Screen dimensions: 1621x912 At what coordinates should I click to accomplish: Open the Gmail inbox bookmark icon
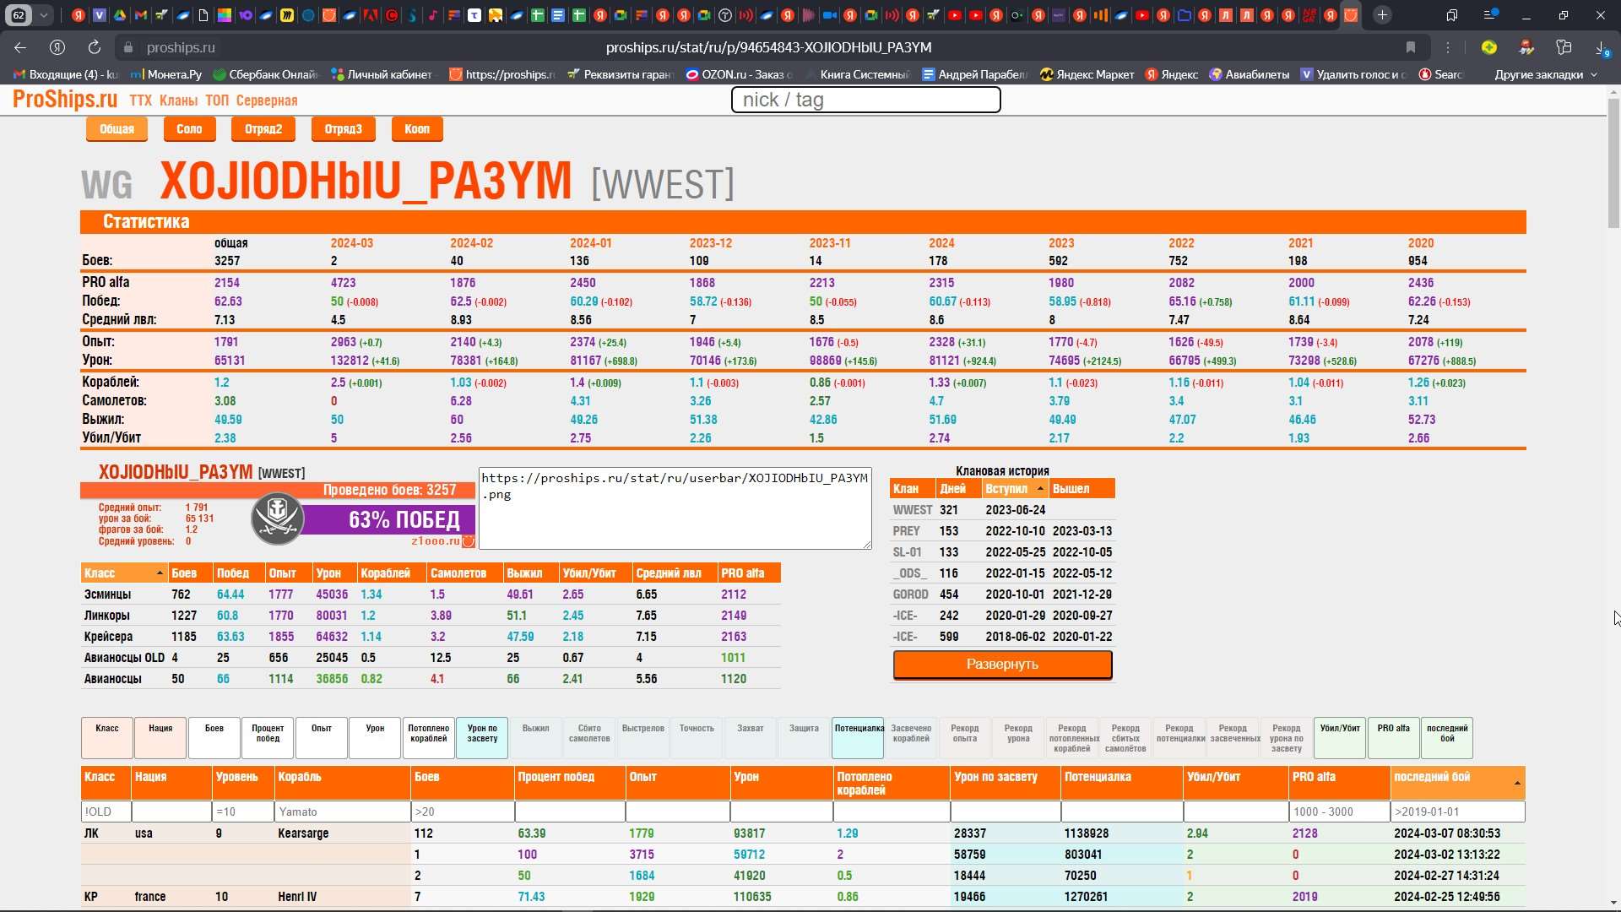19,74
